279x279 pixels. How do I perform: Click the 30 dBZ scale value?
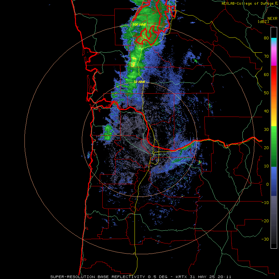pyautogui.click(x=266, y=130)
